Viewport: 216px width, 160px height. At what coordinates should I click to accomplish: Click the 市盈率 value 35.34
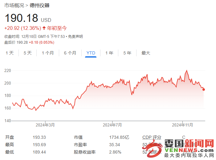coord(115,145)
